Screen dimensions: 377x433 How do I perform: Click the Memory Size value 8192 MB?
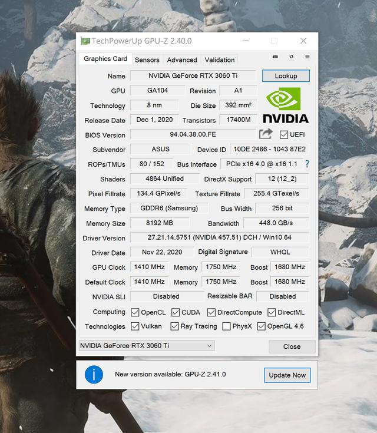[x=160, y=223]
